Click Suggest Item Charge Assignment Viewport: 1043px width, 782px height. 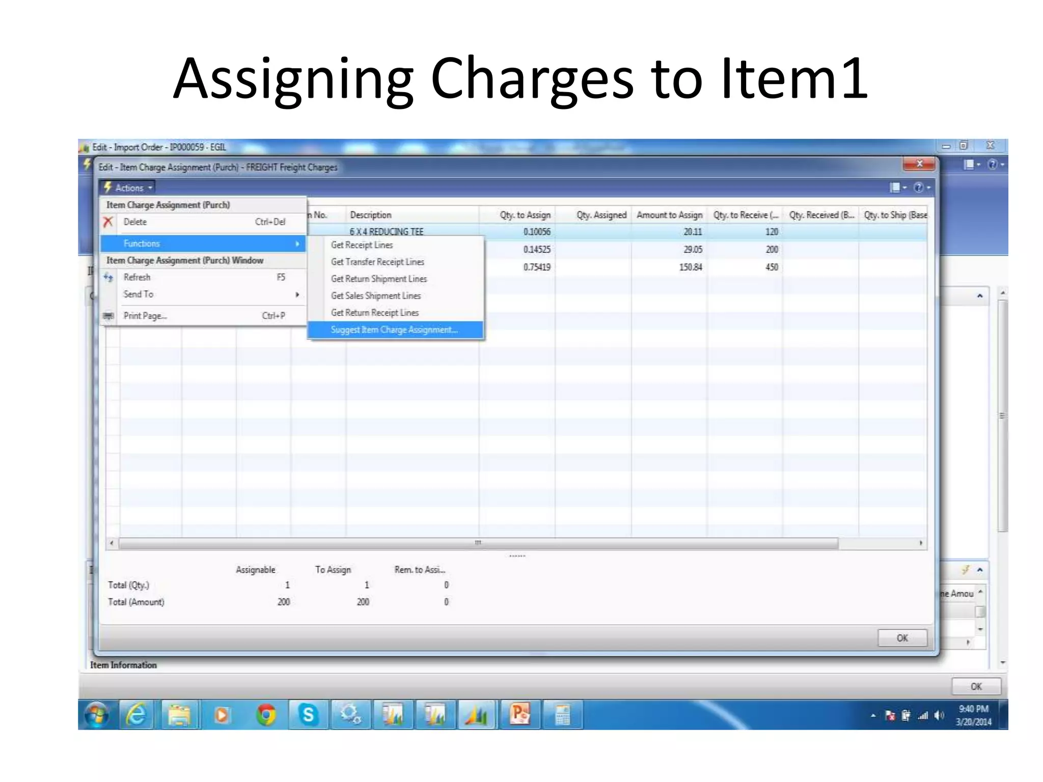pos(395,330)
